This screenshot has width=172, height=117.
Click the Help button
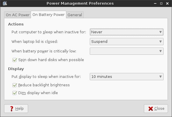point(16,109)
